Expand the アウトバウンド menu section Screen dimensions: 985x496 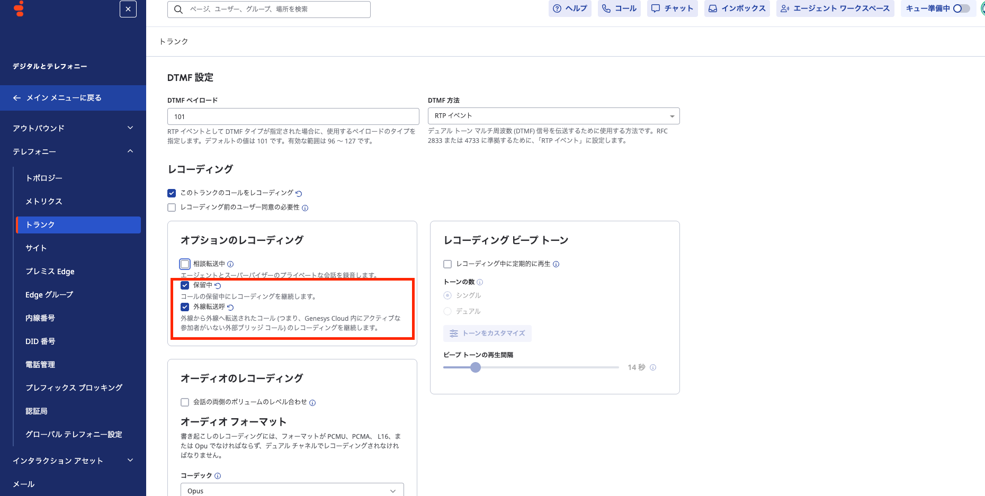pyautogui.click(x=73, y=128)
